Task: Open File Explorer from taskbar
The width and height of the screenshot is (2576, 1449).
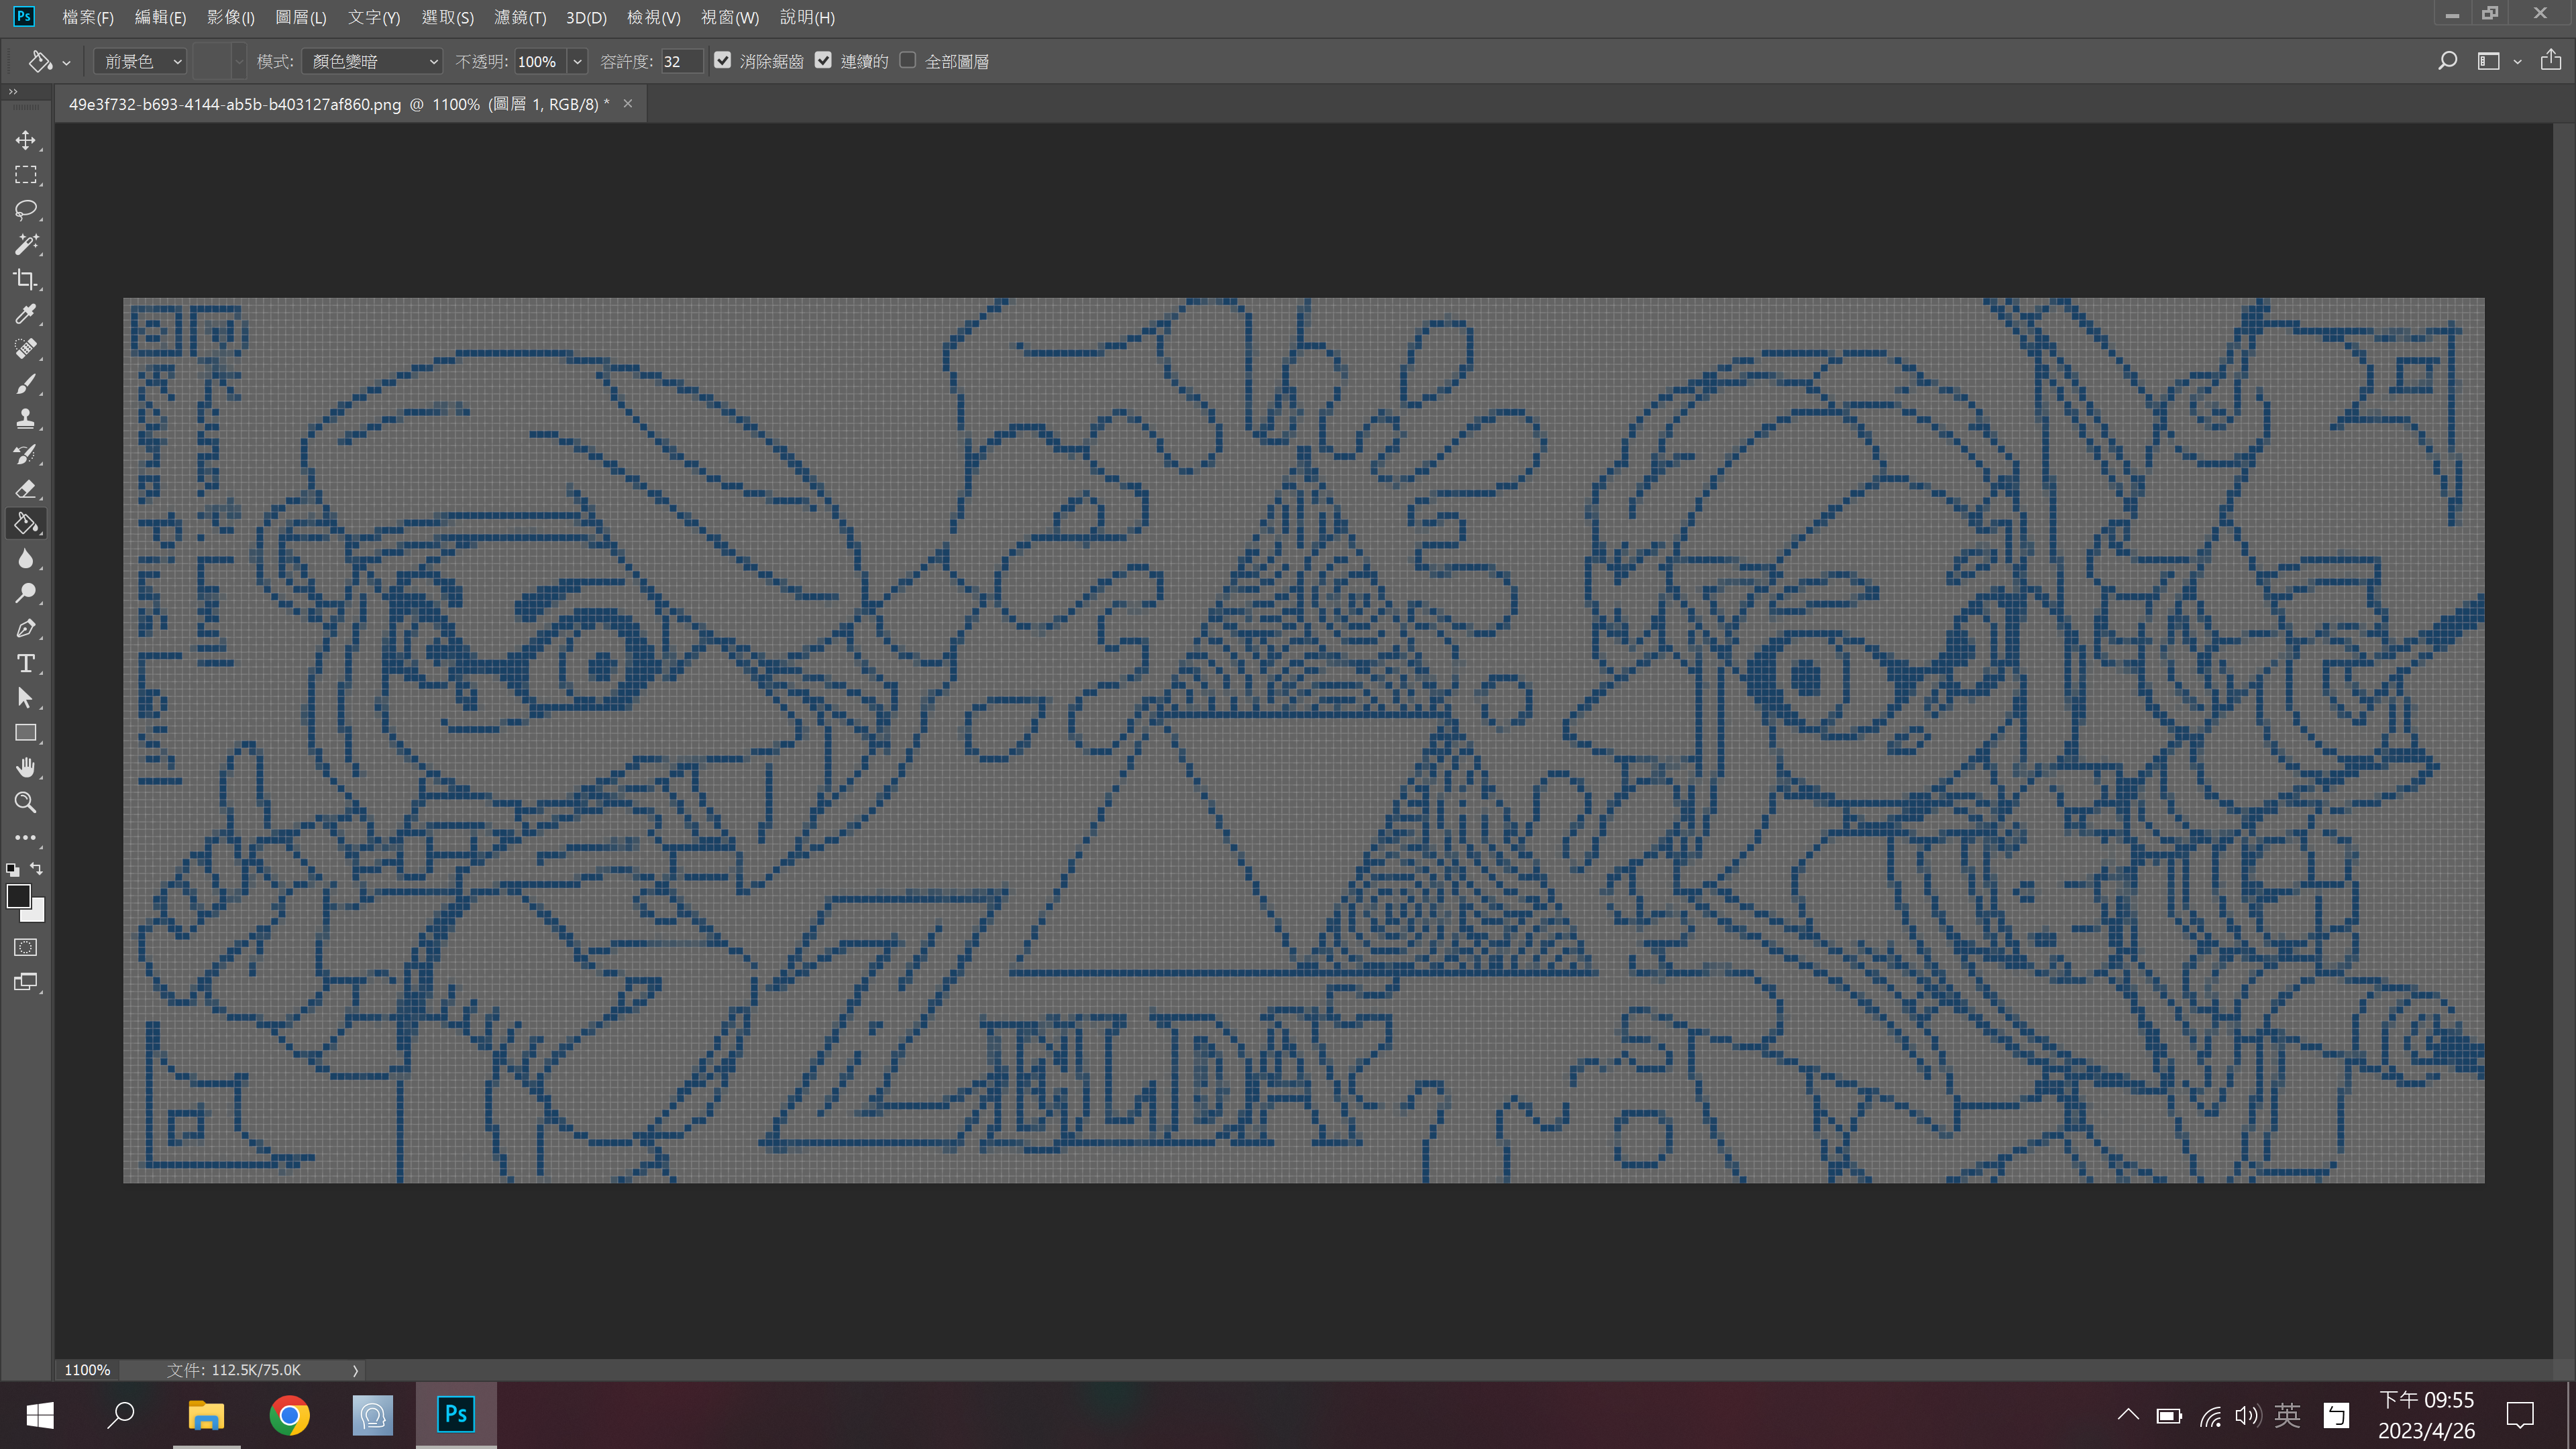Action: pos(207,1415)
